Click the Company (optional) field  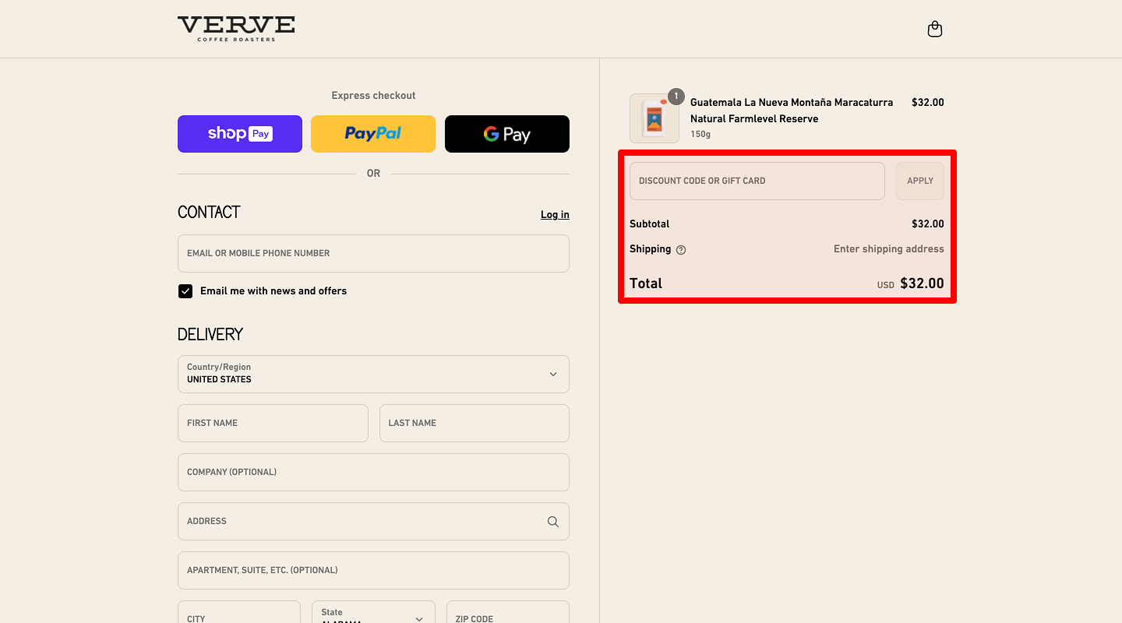coord(373,473)
